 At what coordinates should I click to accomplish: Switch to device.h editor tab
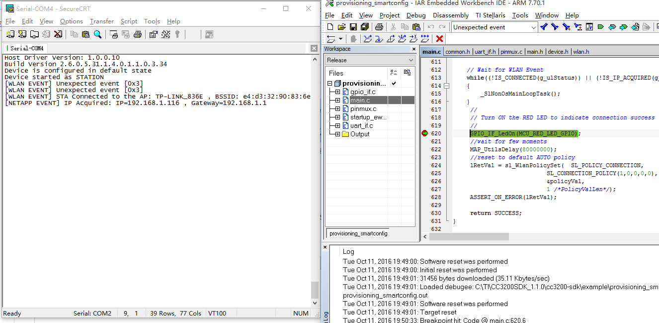pos(558,52)
